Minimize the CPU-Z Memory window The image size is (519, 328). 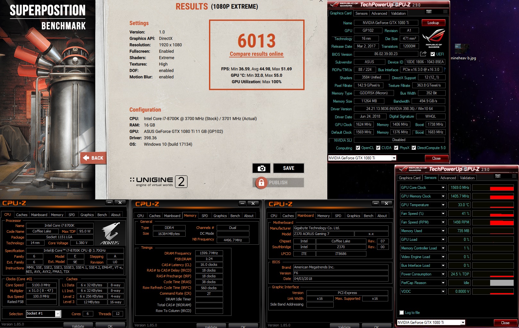242,204
